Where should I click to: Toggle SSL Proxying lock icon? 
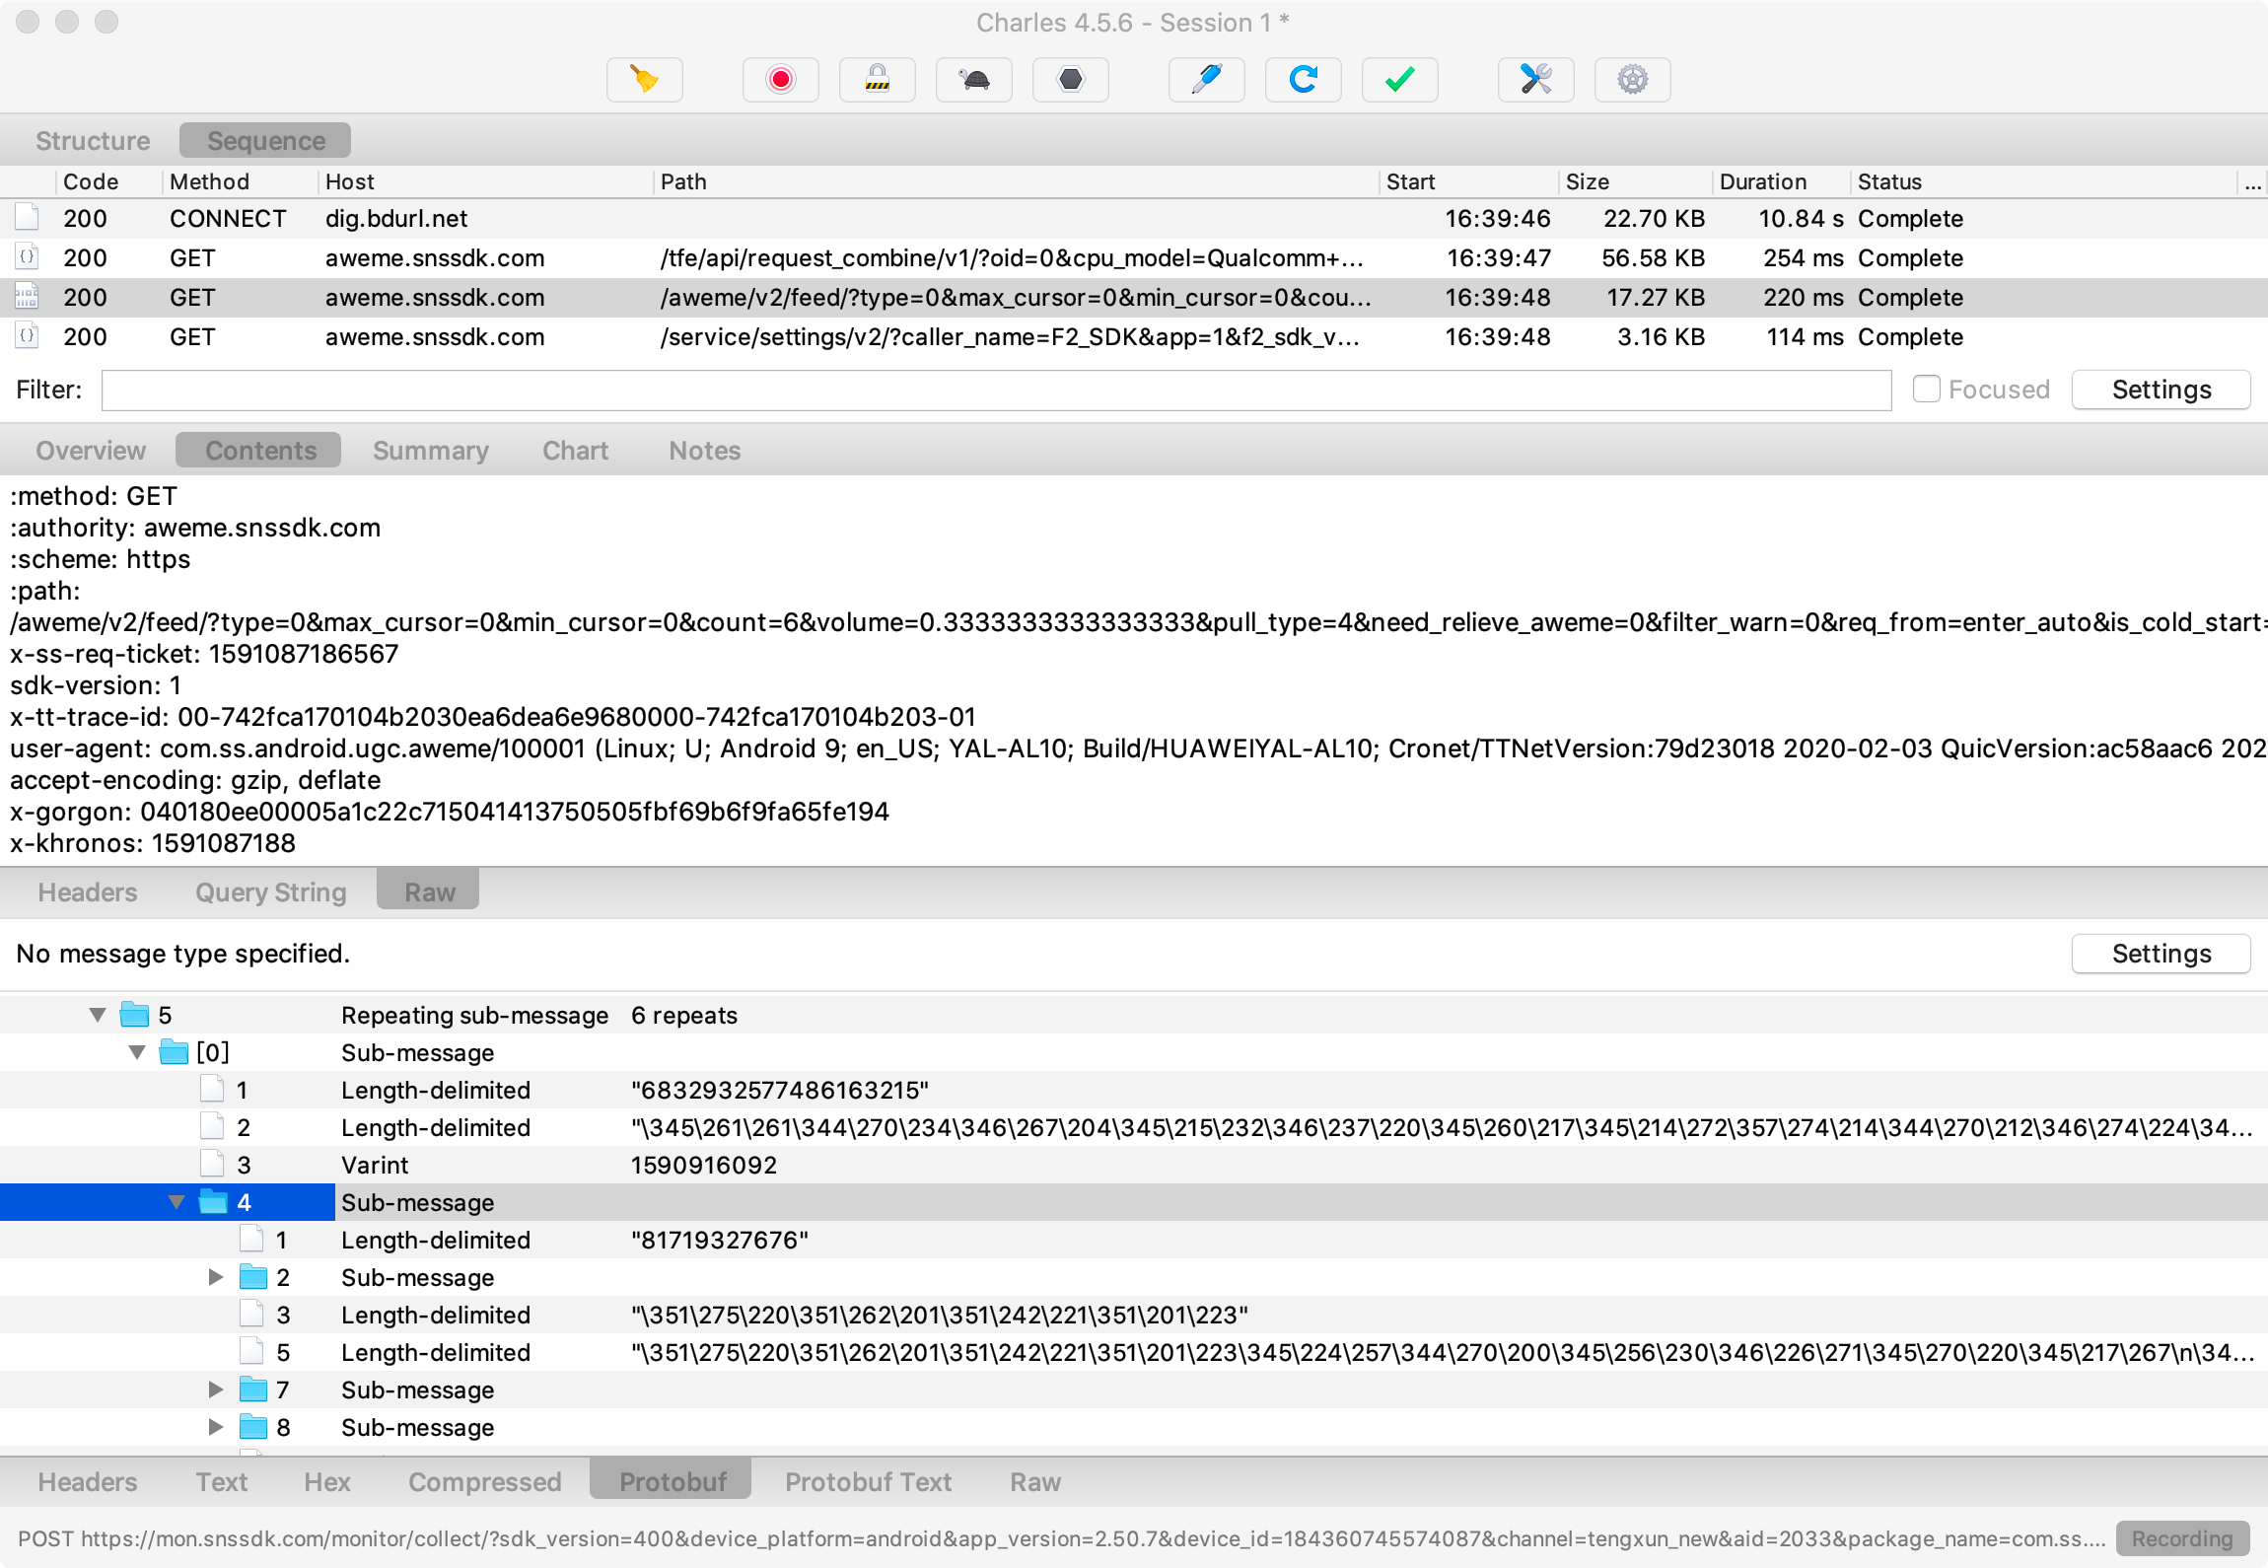877,79
